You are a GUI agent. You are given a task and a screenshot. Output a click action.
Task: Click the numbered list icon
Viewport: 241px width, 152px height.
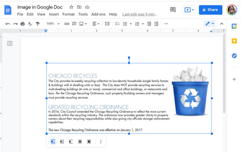click(x=137, y=24)
